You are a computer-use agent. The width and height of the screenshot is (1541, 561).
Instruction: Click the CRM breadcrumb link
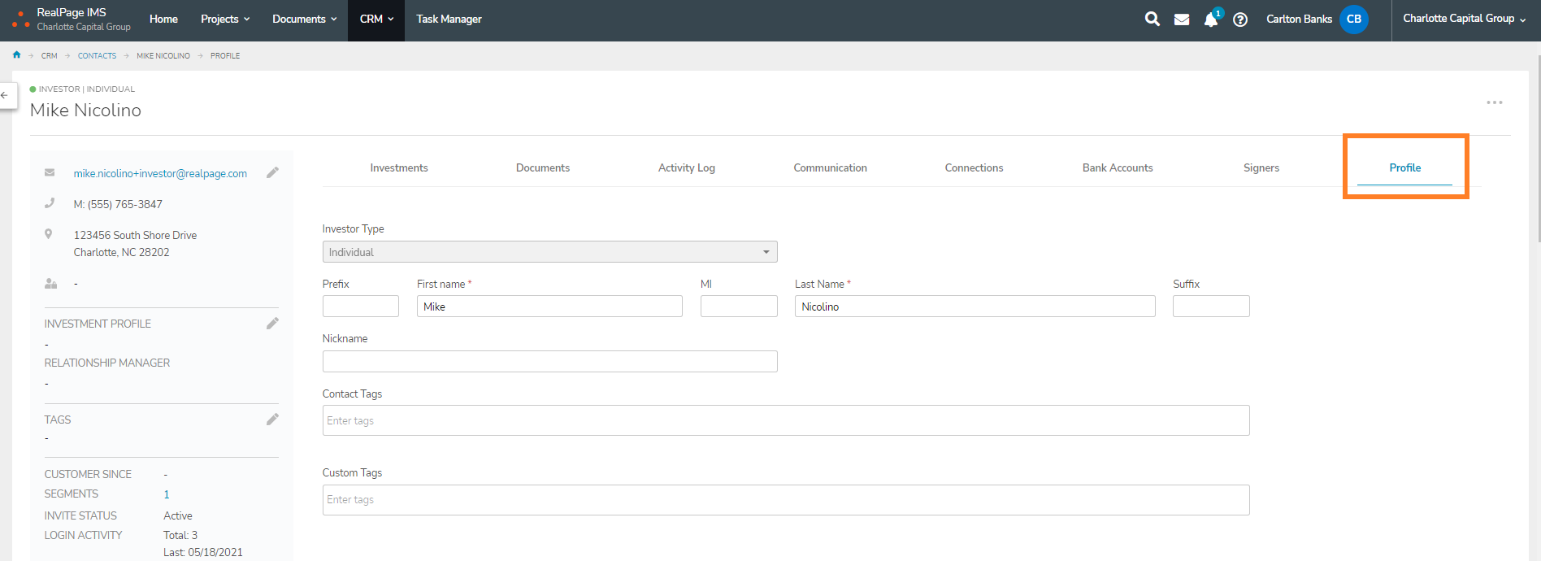[50, 56]
